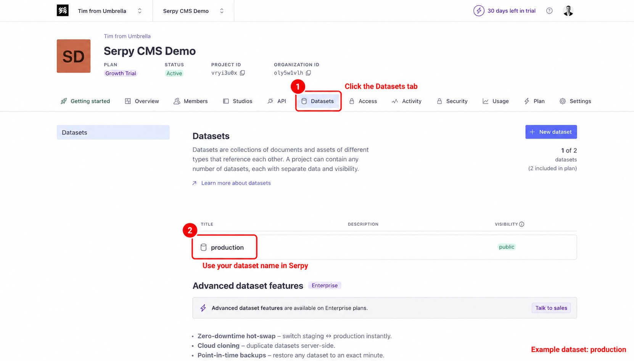Open Tim from Umbrella breadcrumb link
This screenshot has width=634, height=361.
coord(127,36)
